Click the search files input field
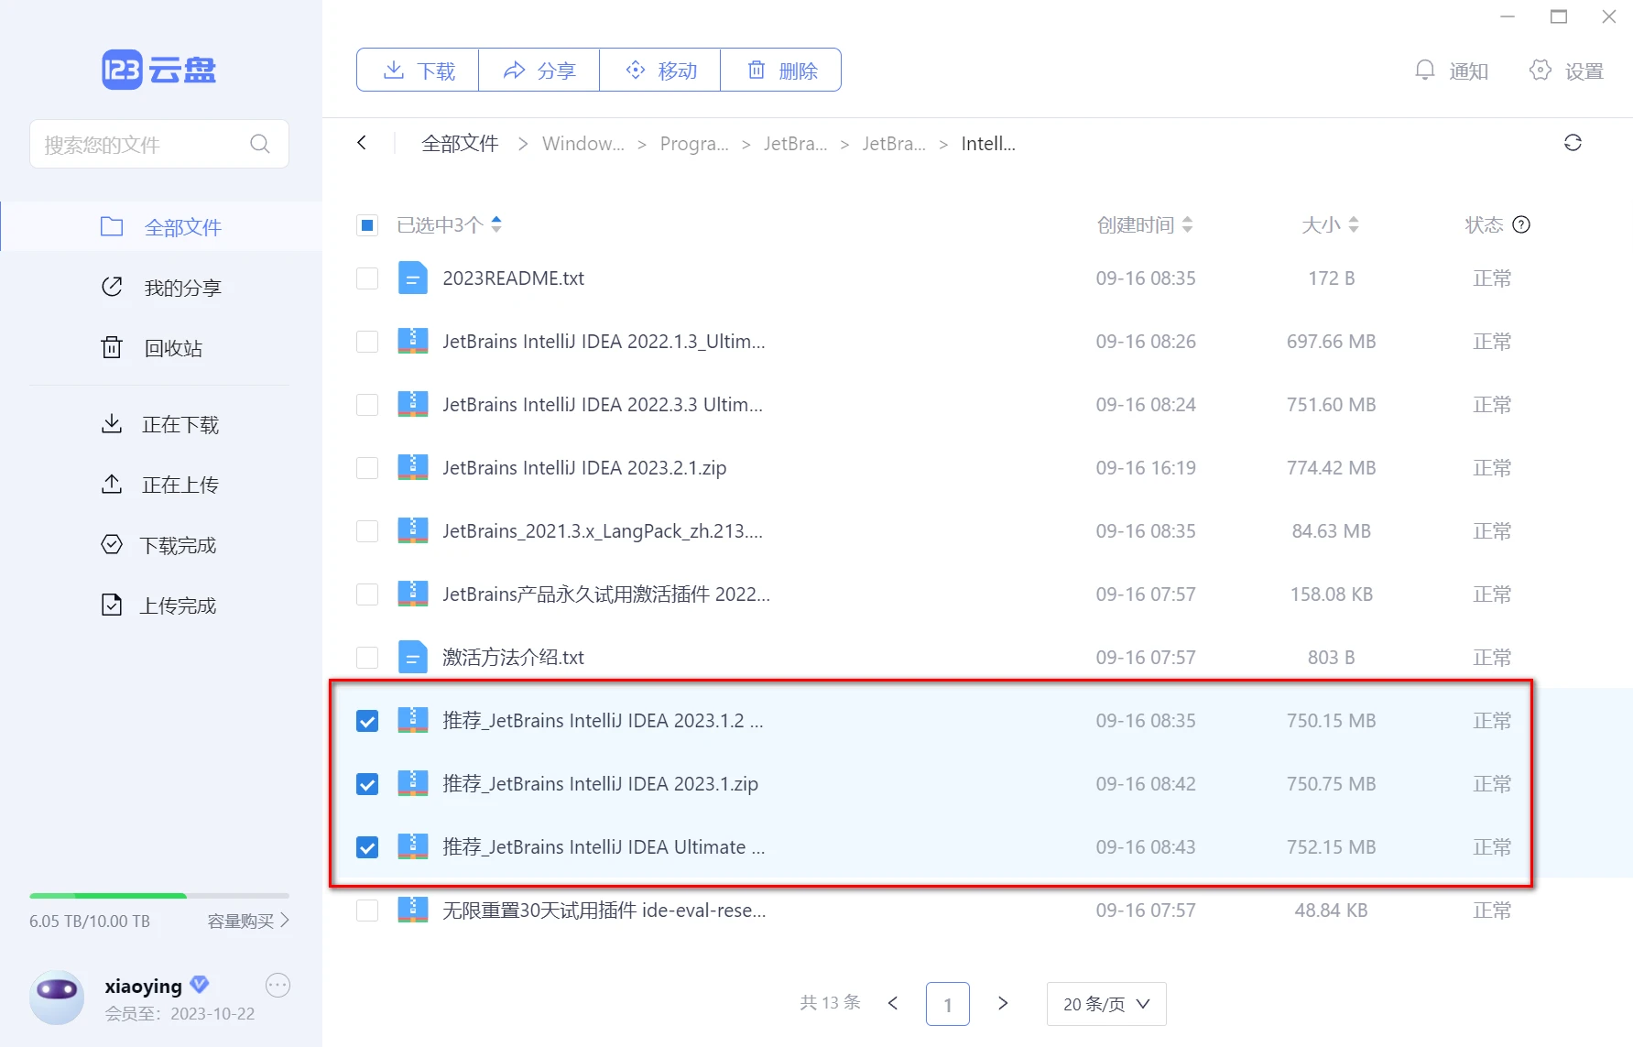 159,144
